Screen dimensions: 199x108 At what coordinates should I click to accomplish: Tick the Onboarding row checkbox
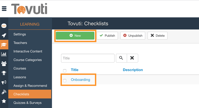[65, 80]
